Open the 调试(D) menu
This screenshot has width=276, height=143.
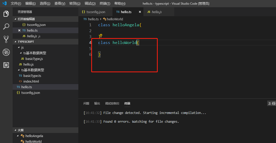click(90, 3)
